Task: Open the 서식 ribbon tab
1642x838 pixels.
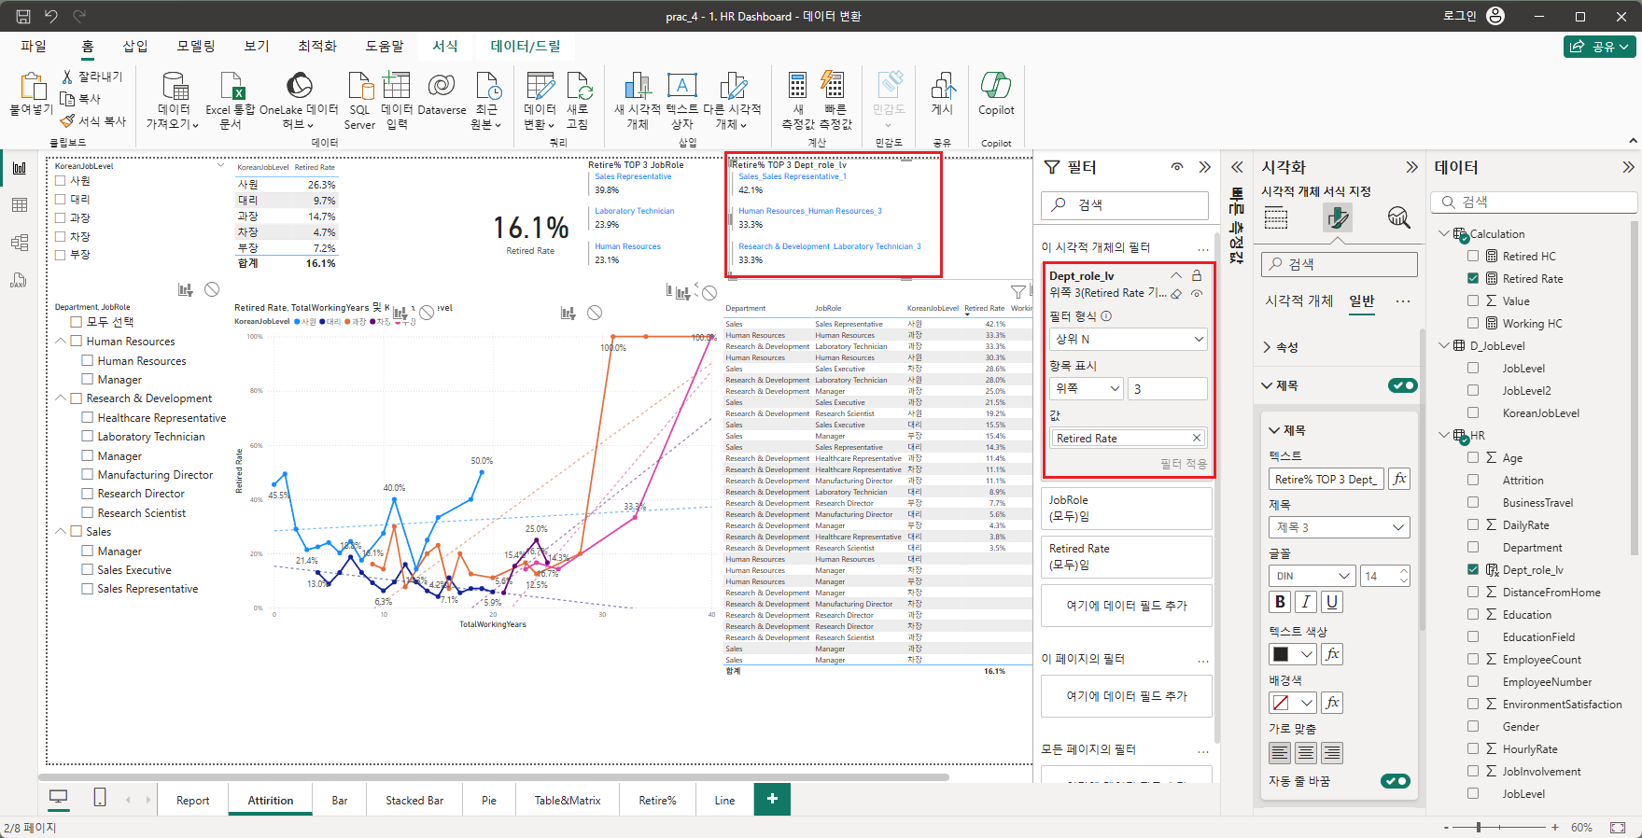Action: click(x=445, y=46)
